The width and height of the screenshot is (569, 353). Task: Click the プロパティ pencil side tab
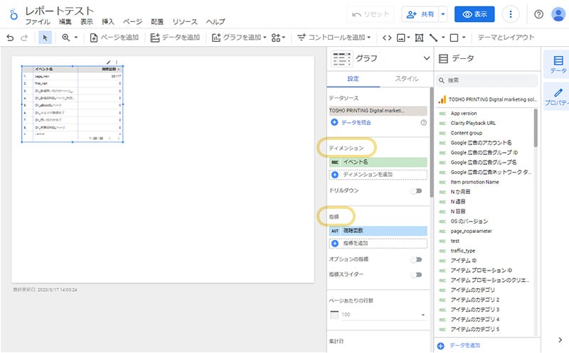tap(558, 97)
